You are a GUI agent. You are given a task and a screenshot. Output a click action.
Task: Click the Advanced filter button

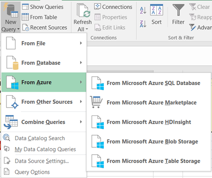click(x=201, y=28)
